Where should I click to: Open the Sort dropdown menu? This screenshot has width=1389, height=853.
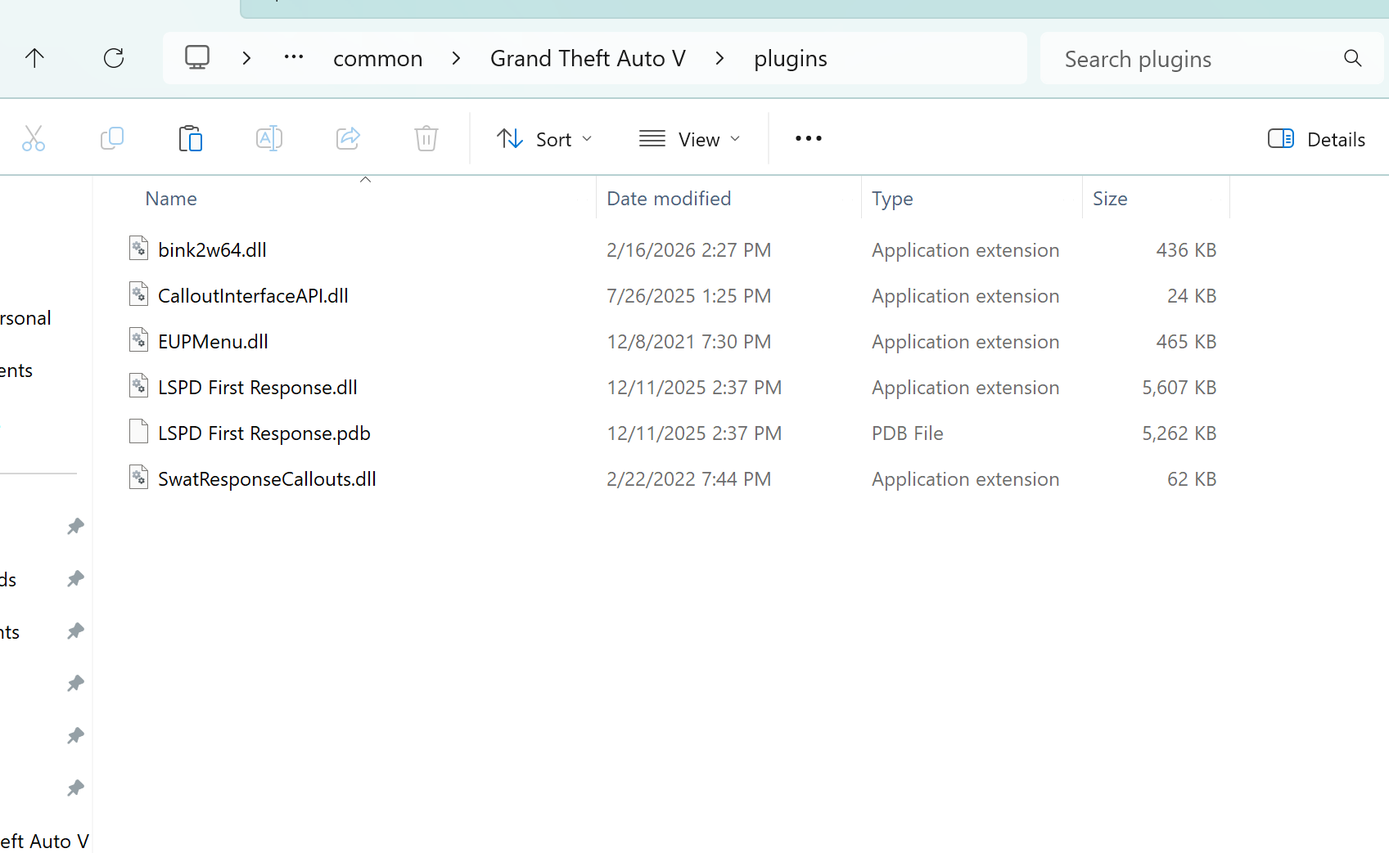544,139
